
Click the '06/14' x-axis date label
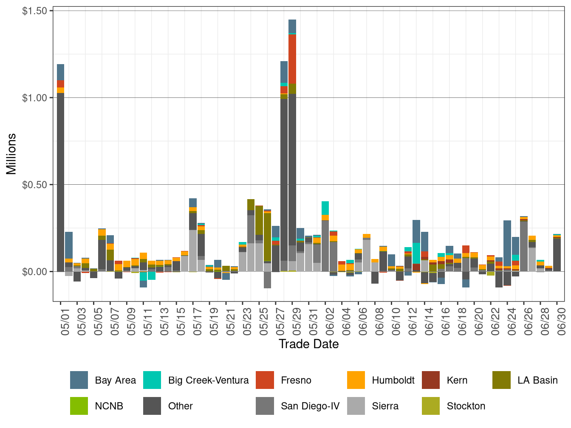point(430,321)
